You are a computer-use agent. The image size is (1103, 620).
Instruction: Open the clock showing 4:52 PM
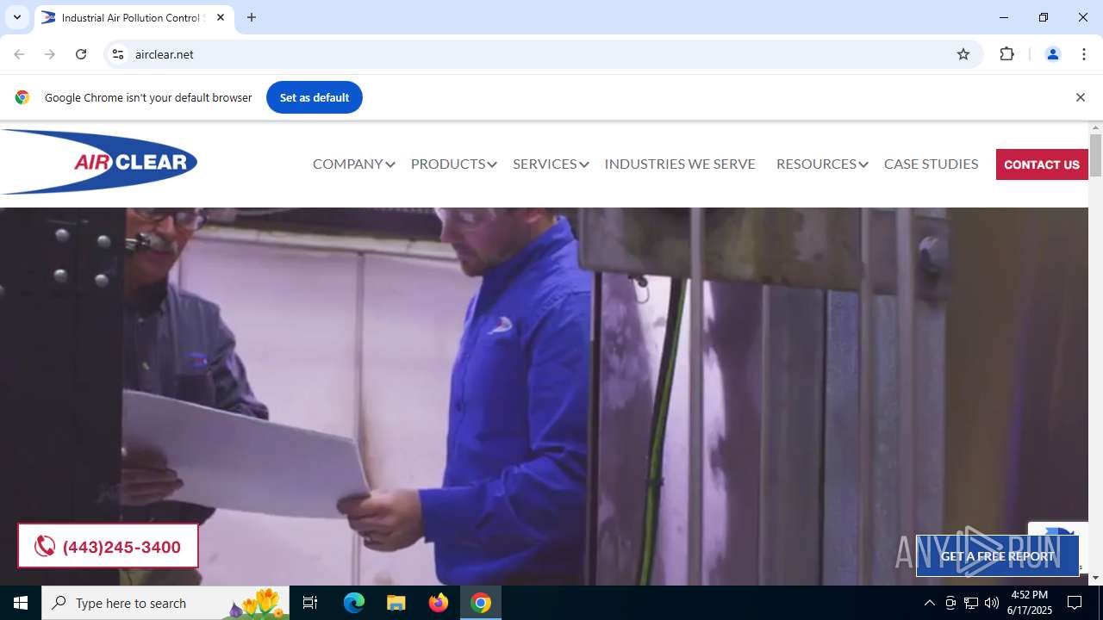tap(1030, 603)
